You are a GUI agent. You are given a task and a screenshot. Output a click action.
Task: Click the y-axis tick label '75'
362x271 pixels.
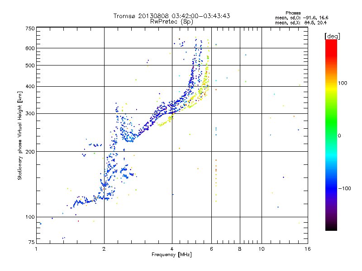click(x=32, y=242)
